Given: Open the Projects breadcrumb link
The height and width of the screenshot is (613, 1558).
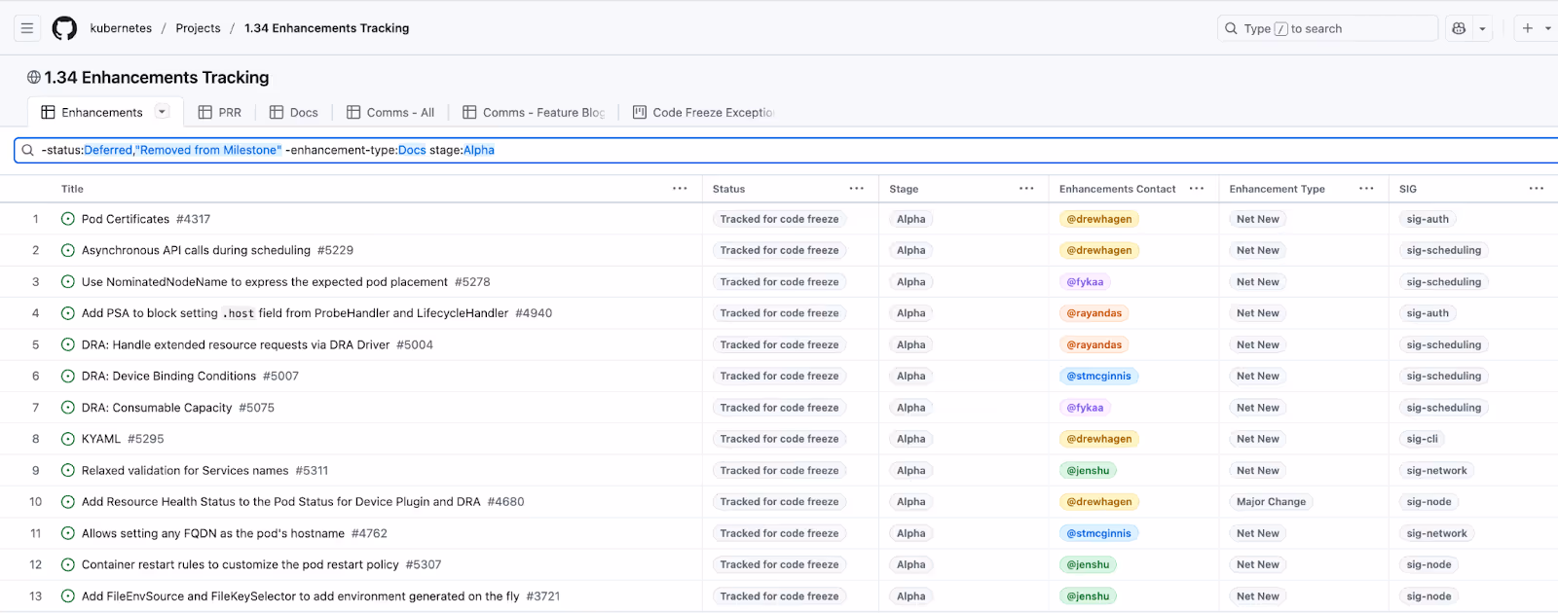Looking at the screenshot, I should pyautogui.click(x=198, y=28).
